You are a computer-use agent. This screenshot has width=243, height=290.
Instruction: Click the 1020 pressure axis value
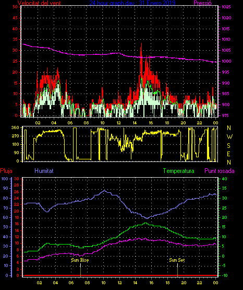[226, 18]
